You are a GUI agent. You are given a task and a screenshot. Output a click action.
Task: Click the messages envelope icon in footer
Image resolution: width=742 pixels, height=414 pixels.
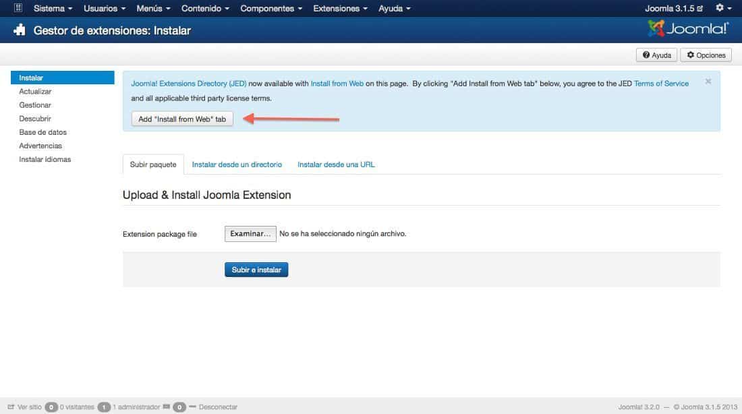(166, 407)
